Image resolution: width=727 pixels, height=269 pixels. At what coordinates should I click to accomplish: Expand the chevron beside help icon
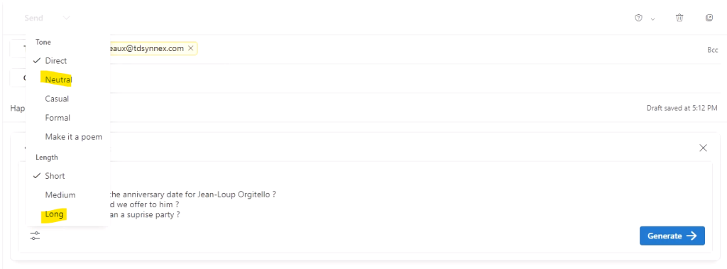pos(653,19)
